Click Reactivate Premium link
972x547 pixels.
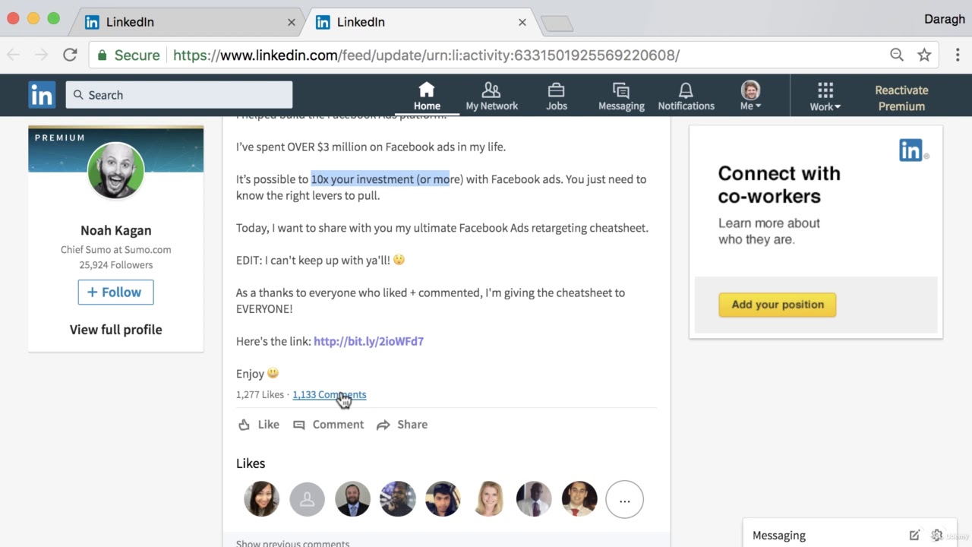click(901, 98)
